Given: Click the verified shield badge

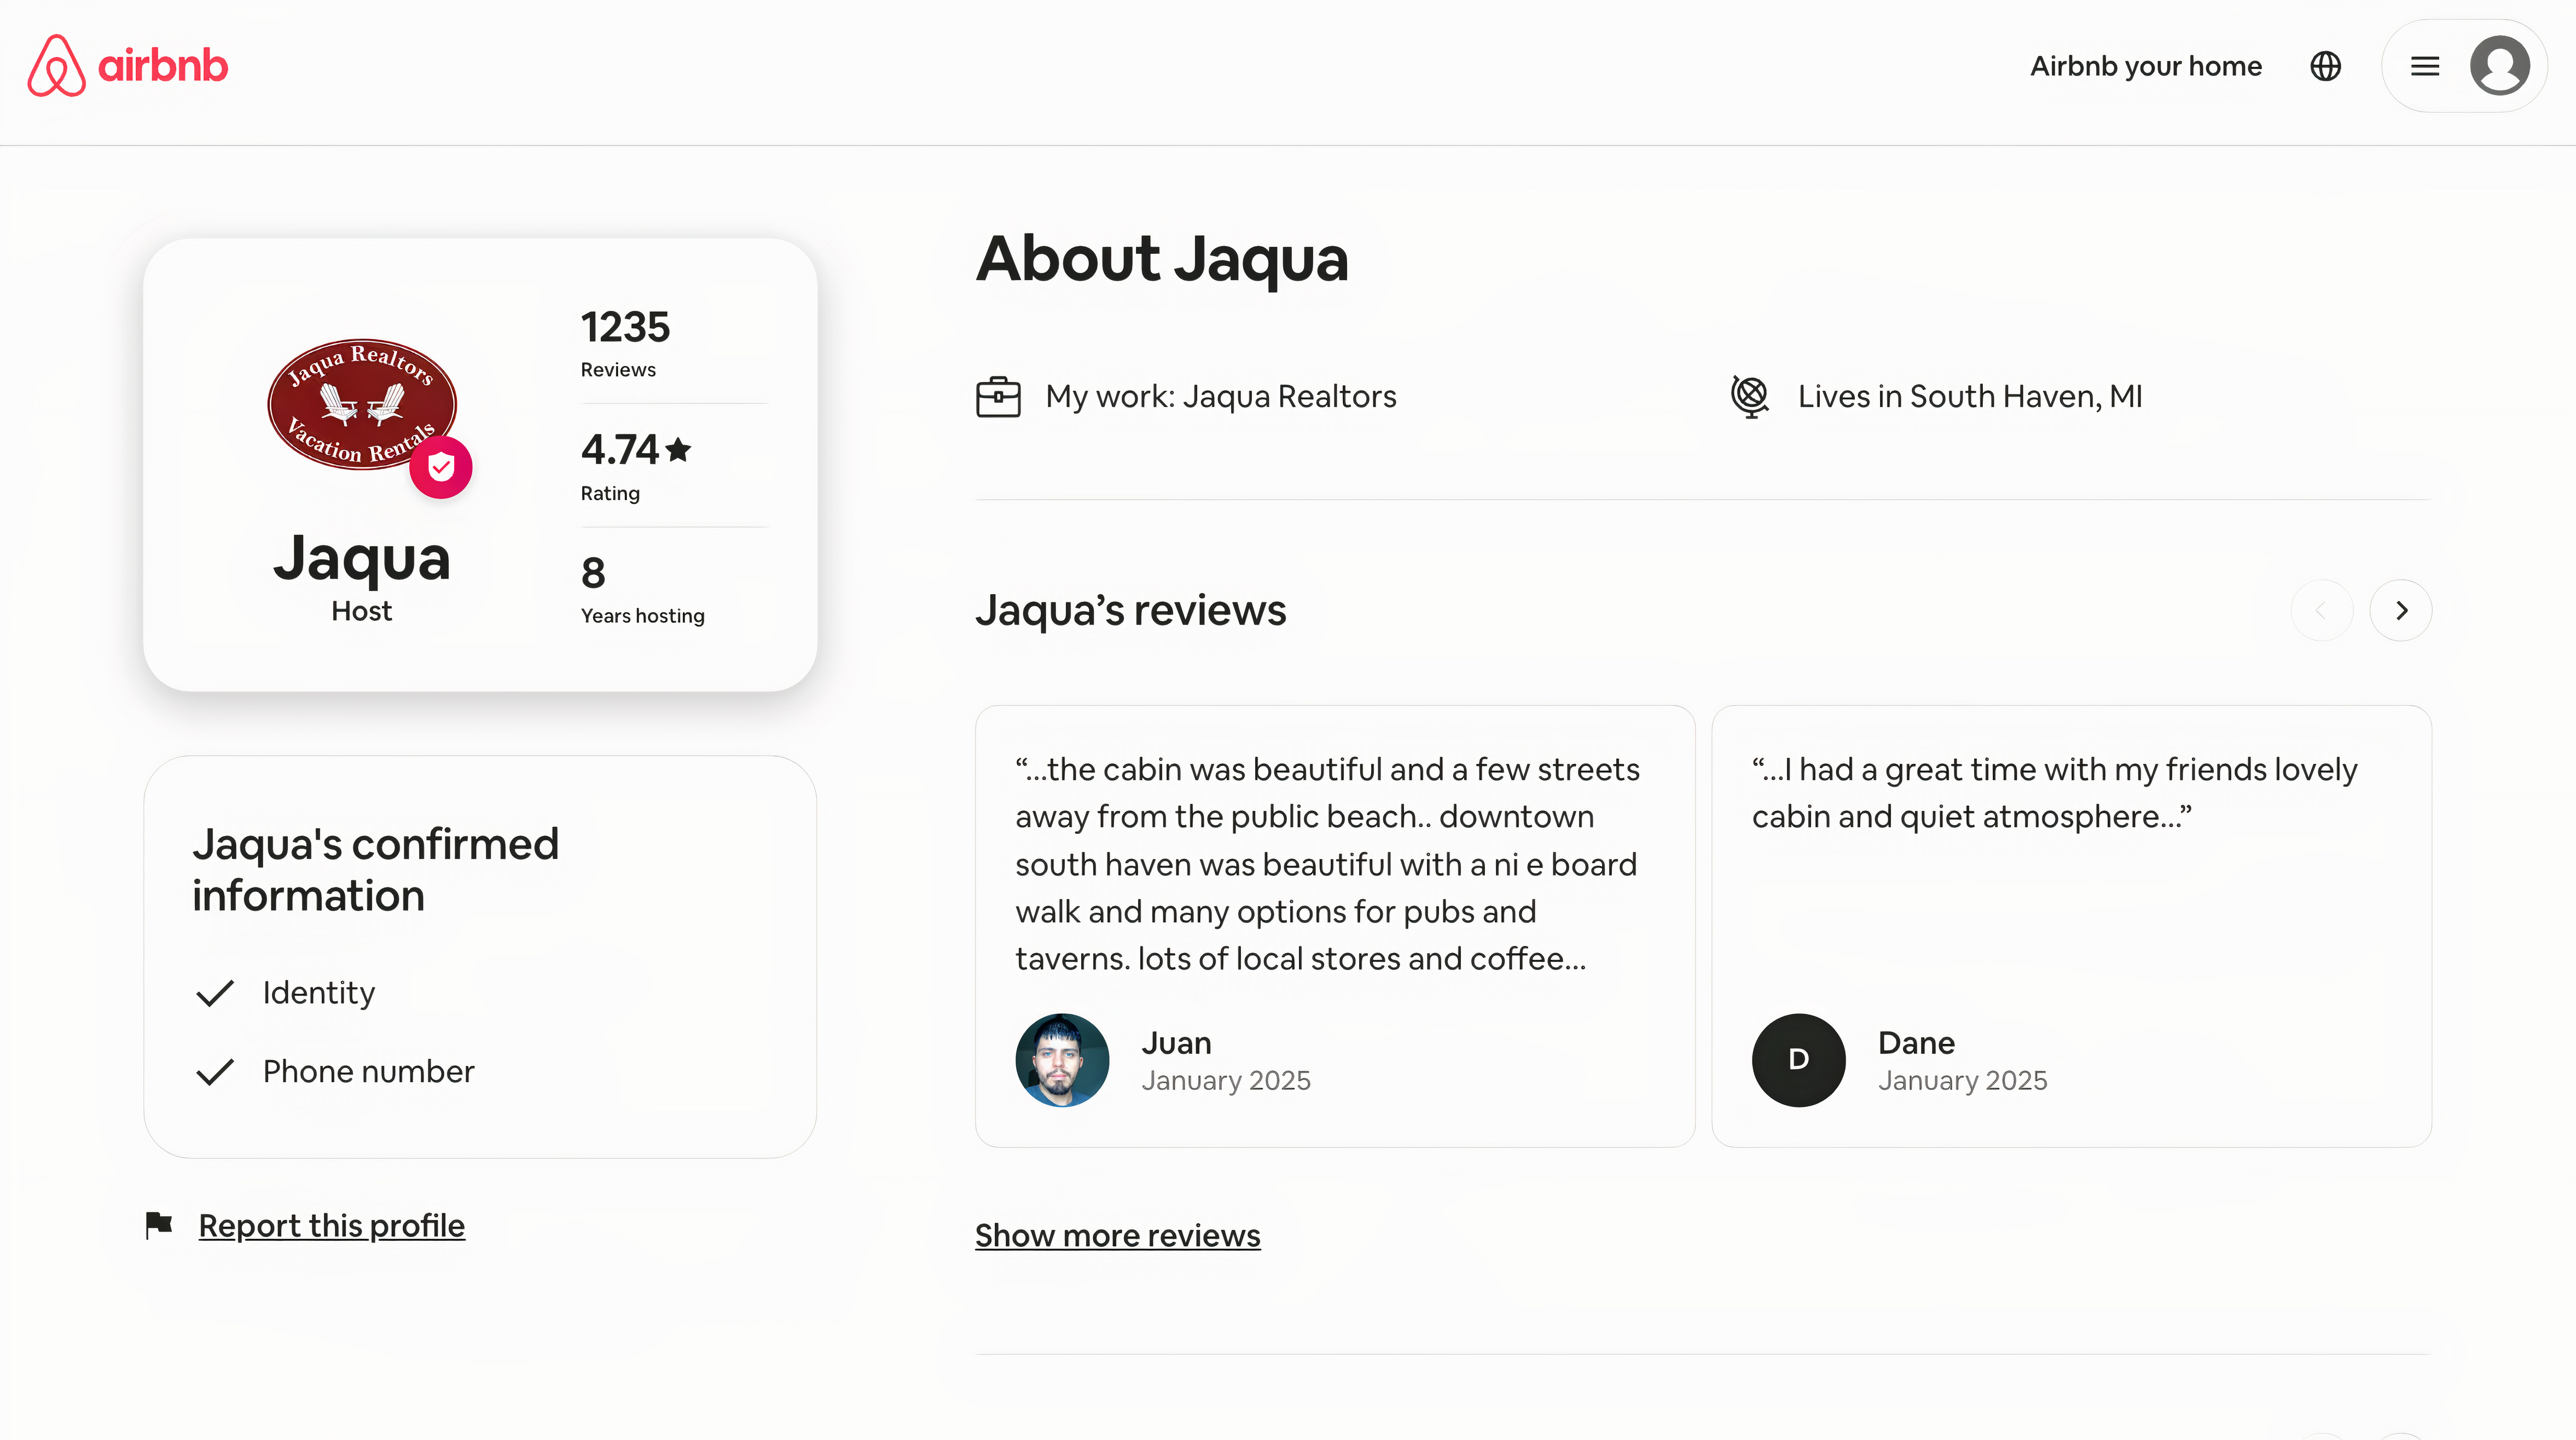Looking at the screenshot, I should pyautogui.click(x=441, y=467).
